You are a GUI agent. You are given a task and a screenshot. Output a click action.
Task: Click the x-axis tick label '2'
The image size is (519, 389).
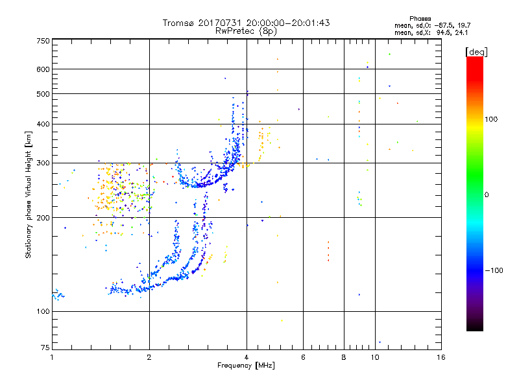149,357
